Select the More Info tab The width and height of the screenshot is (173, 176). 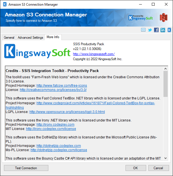click(x=53, y=37)
